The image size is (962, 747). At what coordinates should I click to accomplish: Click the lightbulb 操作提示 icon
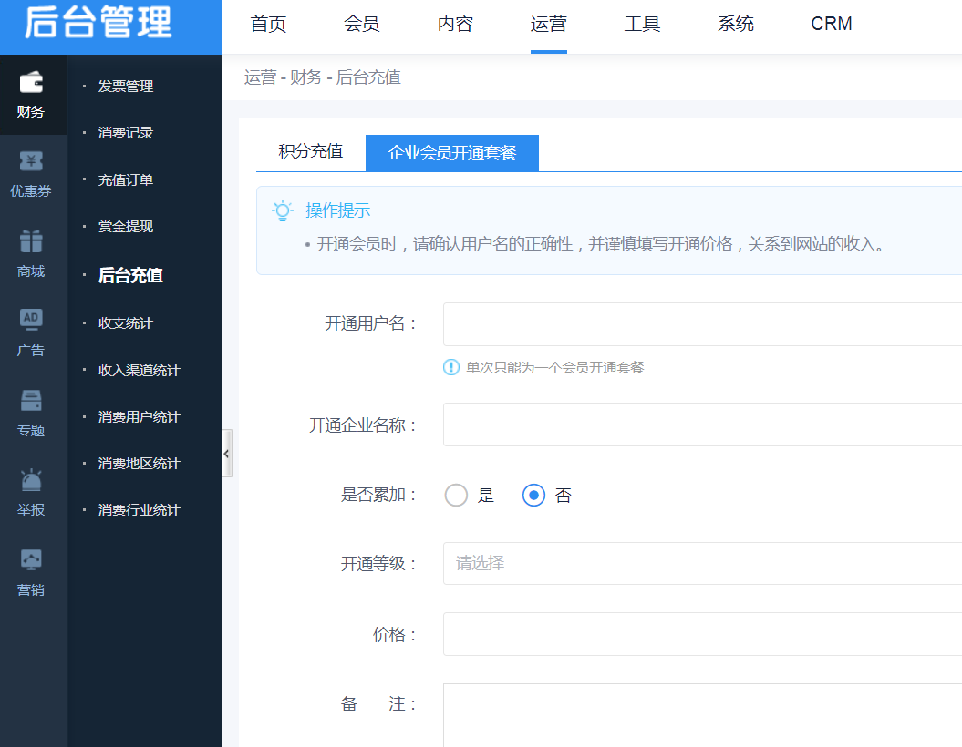click(x=283, y=210)
